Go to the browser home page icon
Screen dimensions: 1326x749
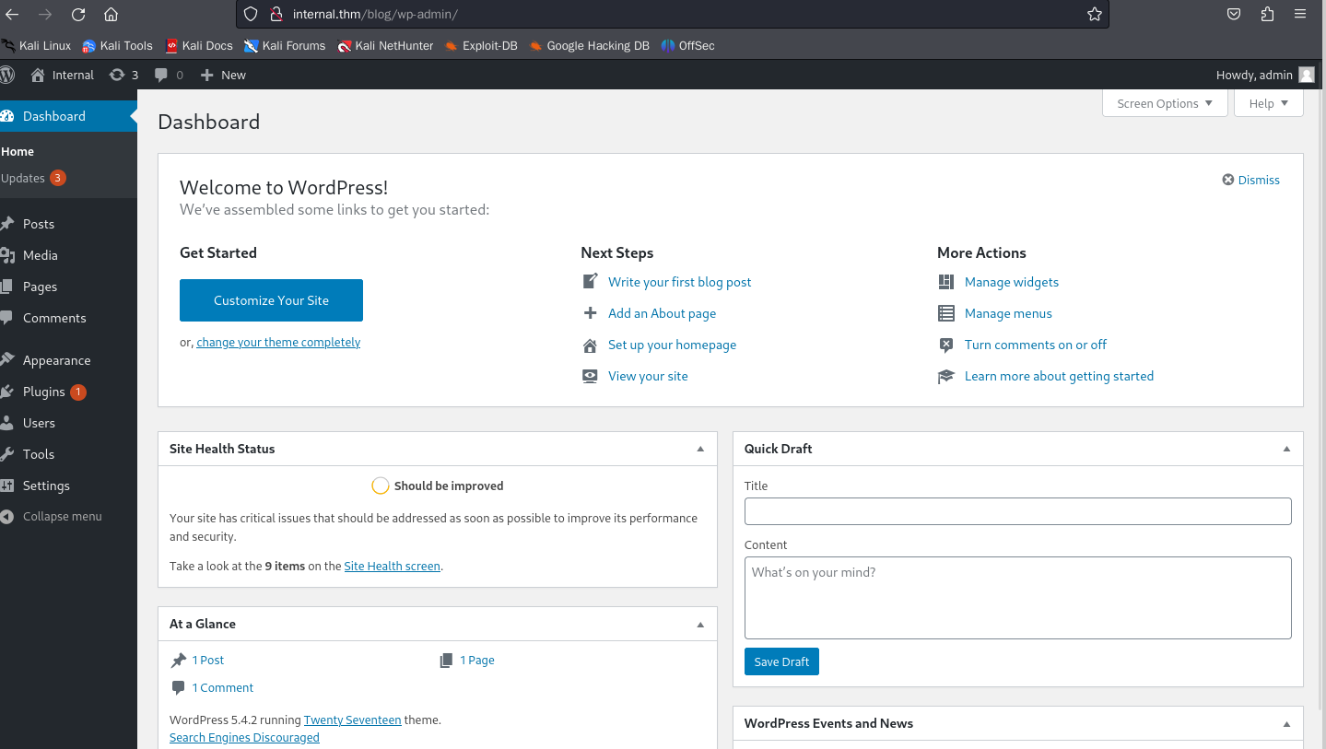111,14
